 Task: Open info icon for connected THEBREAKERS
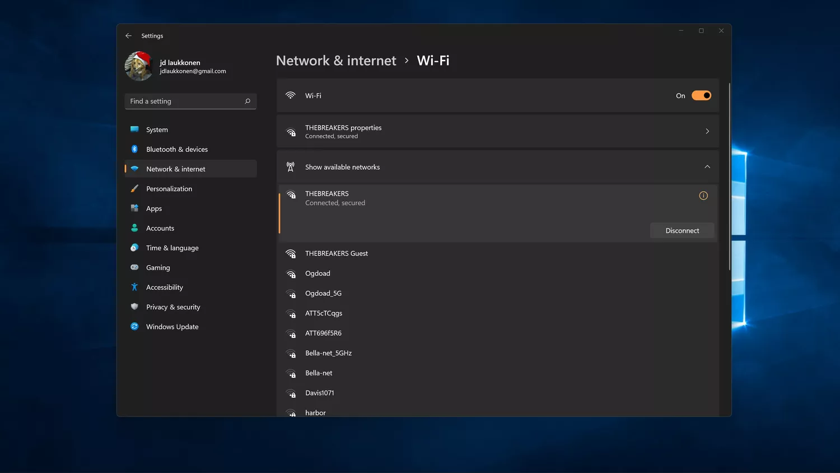tap(703, 196)
